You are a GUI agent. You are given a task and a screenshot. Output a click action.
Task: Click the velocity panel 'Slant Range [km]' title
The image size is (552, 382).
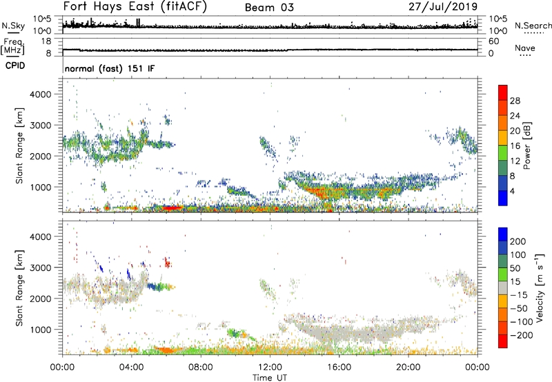click(x=19, y=288)
